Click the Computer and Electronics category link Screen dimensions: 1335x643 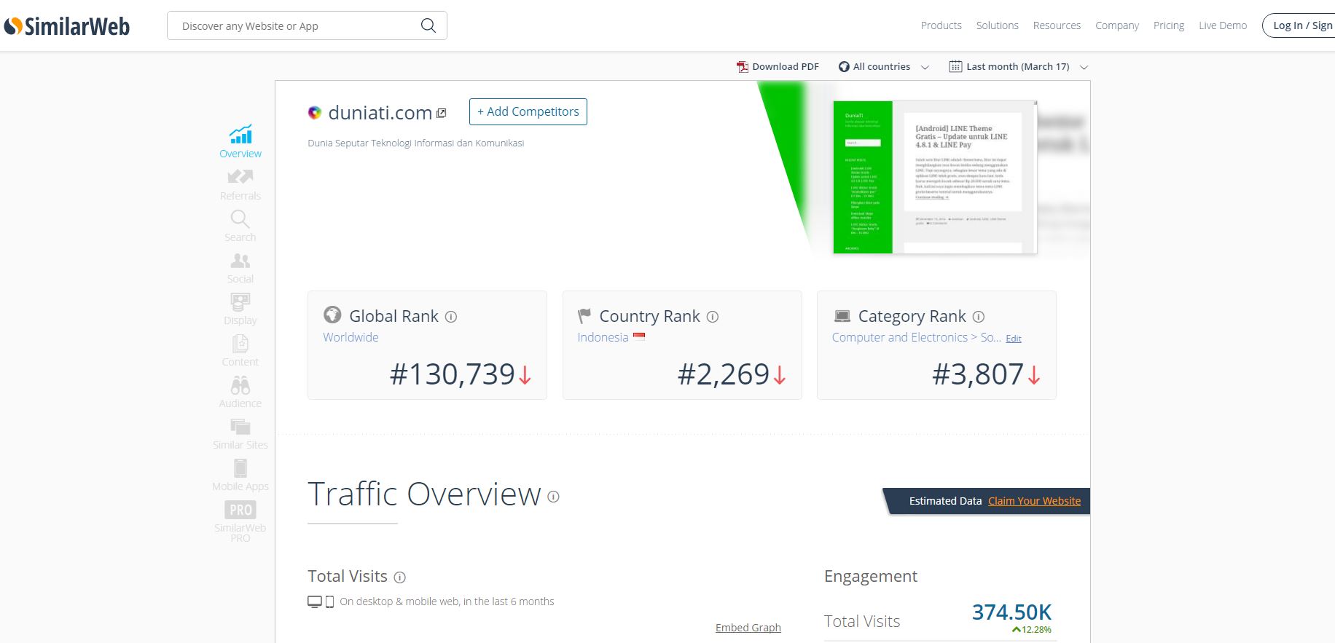[916, 337]
